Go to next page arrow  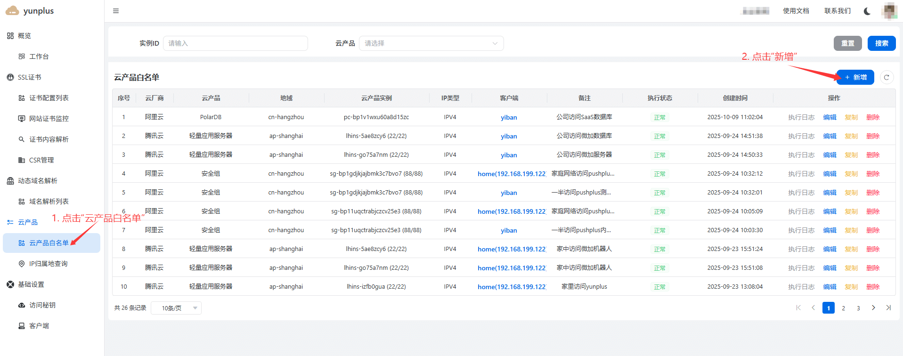873,308
